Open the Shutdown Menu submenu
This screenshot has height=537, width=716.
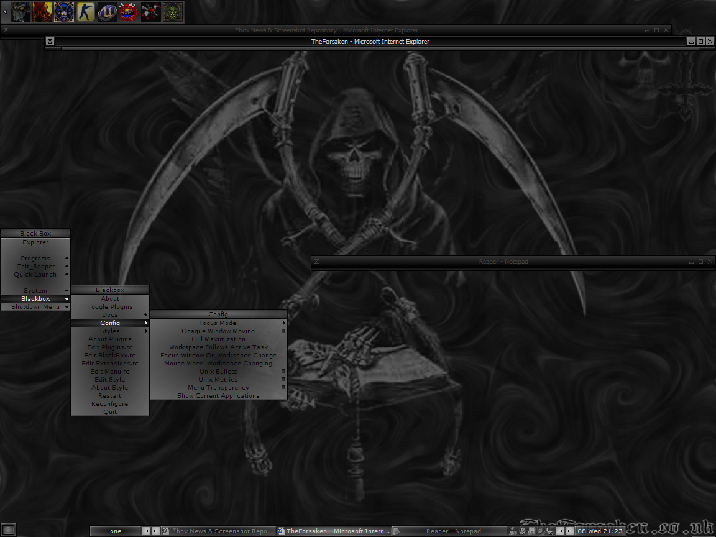tap(35, 307)
